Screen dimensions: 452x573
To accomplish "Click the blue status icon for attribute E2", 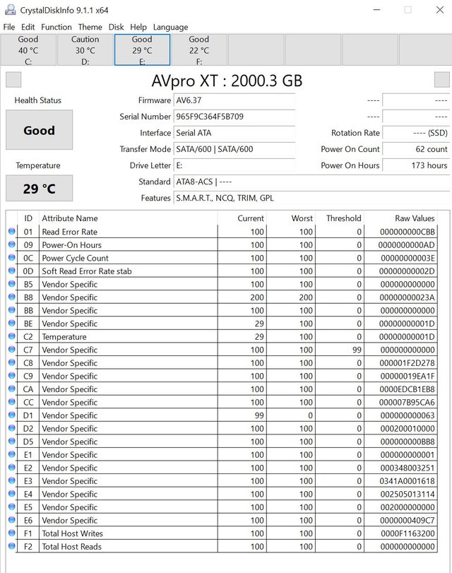I will 12,468.
